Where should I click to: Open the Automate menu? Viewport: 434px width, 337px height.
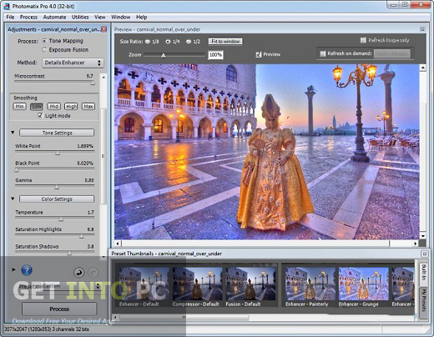coord(54,17)
